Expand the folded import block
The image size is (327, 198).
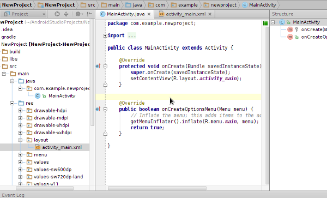pyautogui.click(x=105, y=35)
